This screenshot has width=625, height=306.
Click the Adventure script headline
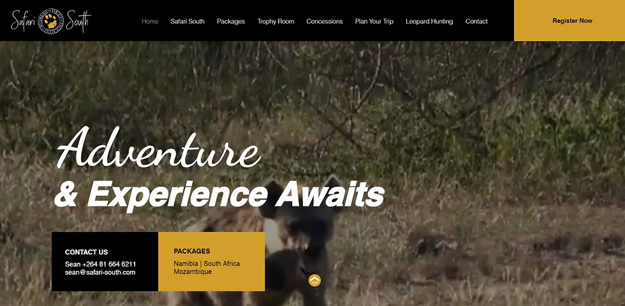(x=159, y=148)
